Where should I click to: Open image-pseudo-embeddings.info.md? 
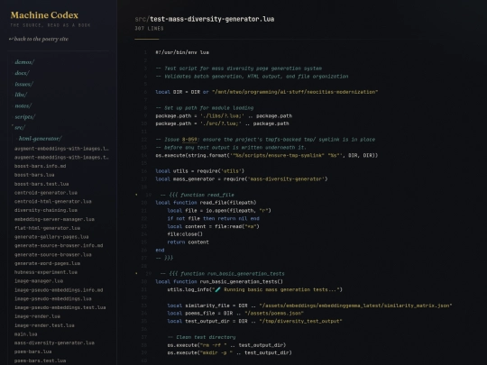click(x=59, y=290)
